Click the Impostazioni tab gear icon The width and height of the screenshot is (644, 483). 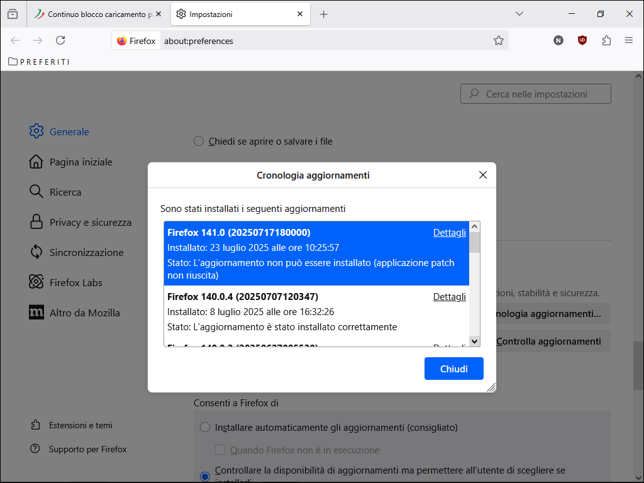[x=180, y=14]
